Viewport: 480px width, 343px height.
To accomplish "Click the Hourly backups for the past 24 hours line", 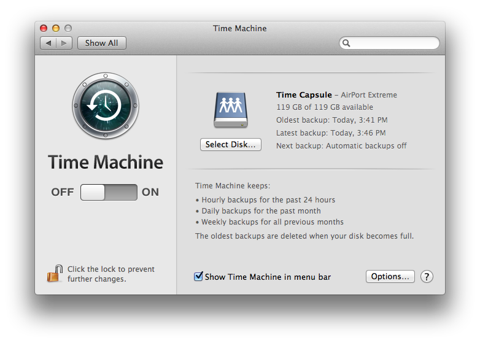I will [x=265, y=200].
